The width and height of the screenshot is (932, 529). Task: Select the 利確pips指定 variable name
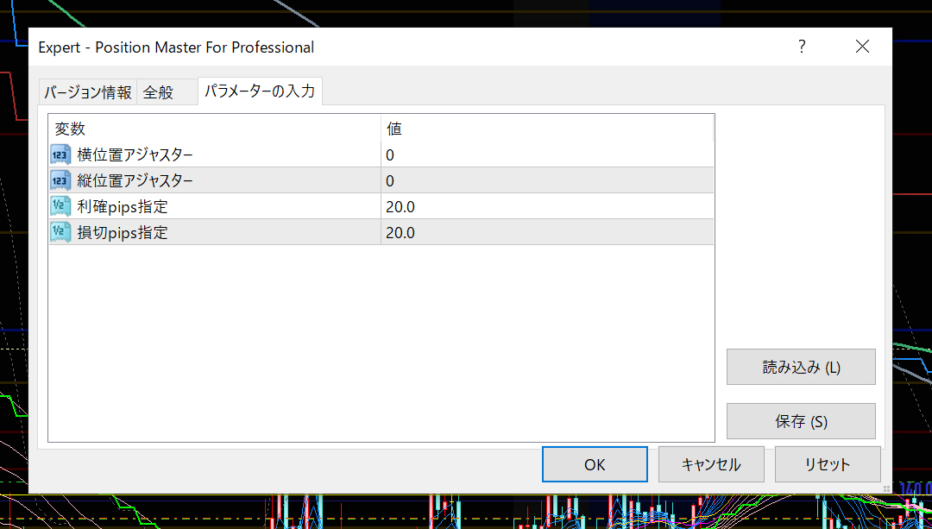click(x=123, y=207)
